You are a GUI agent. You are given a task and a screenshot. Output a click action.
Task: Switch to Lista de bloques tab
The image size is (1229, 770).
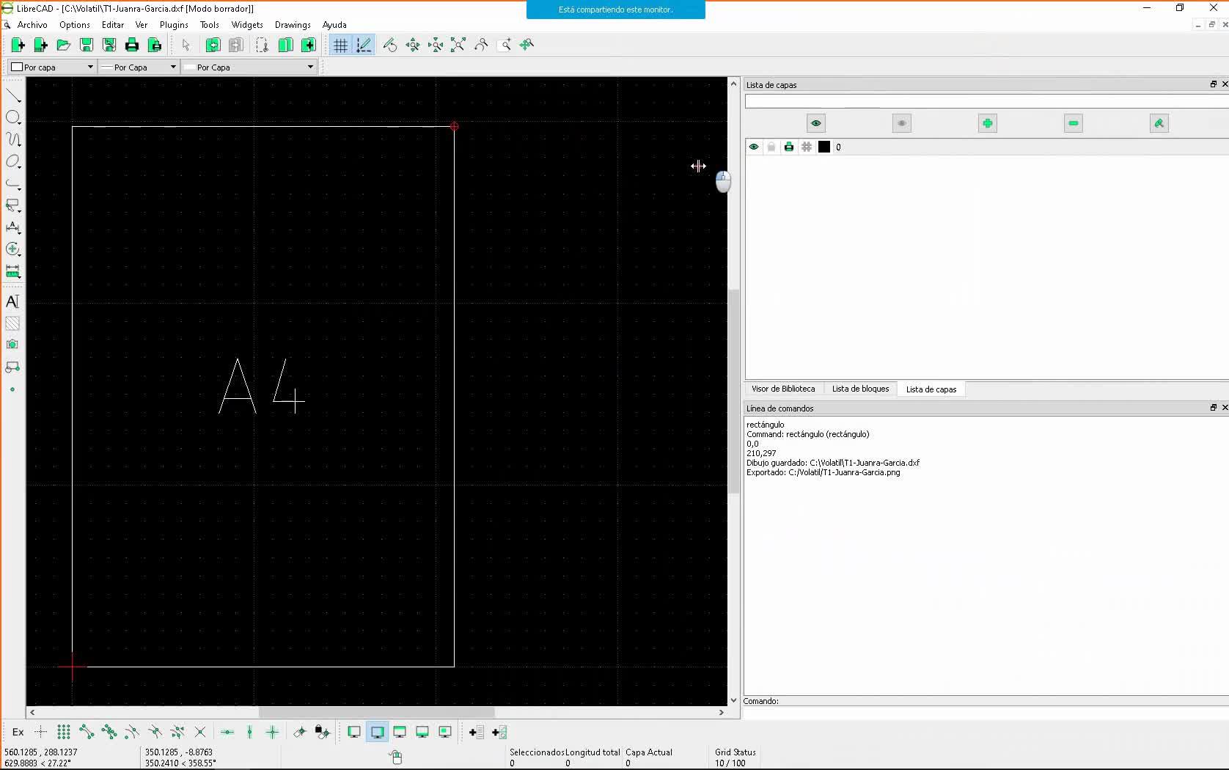click(x=860, y=389)
